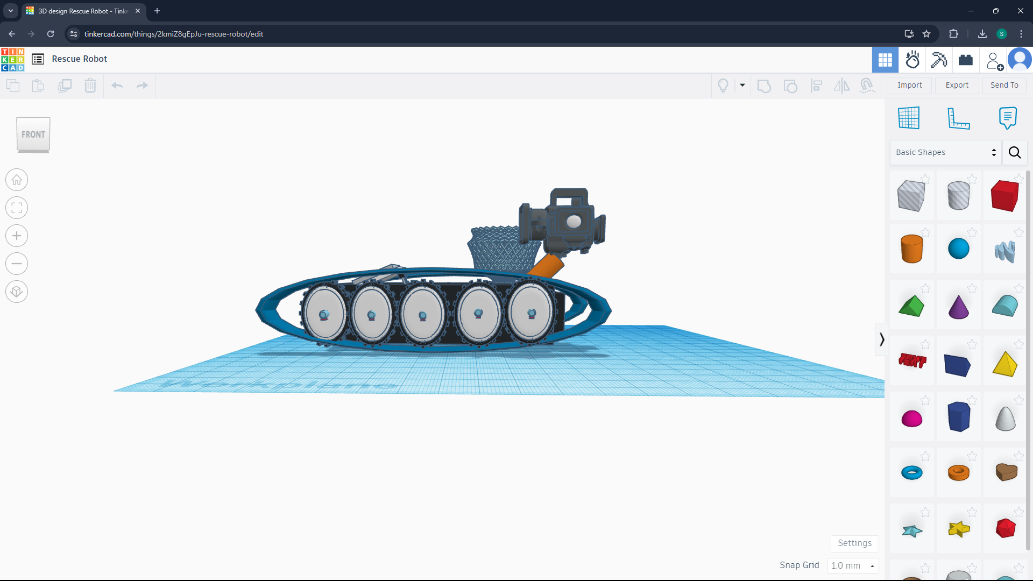Toggle show all lightbulb icon
1033x581 pixels.
coord(723,86)
